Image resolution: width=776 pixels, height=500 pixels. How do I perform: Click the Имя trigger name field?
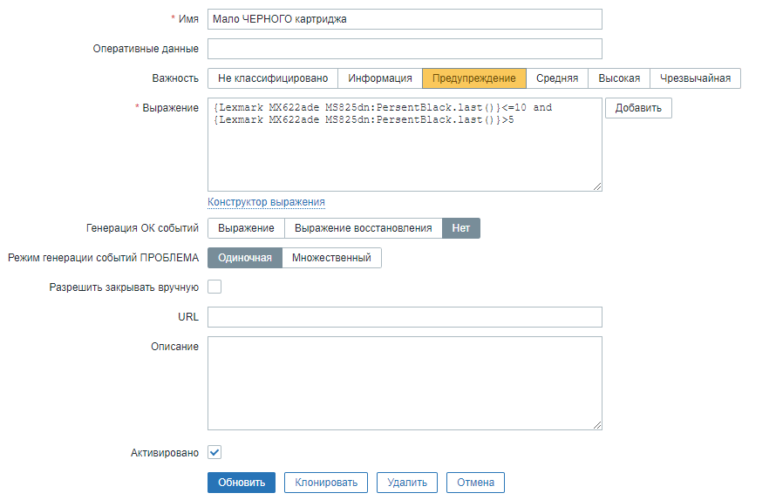(405, 19)
